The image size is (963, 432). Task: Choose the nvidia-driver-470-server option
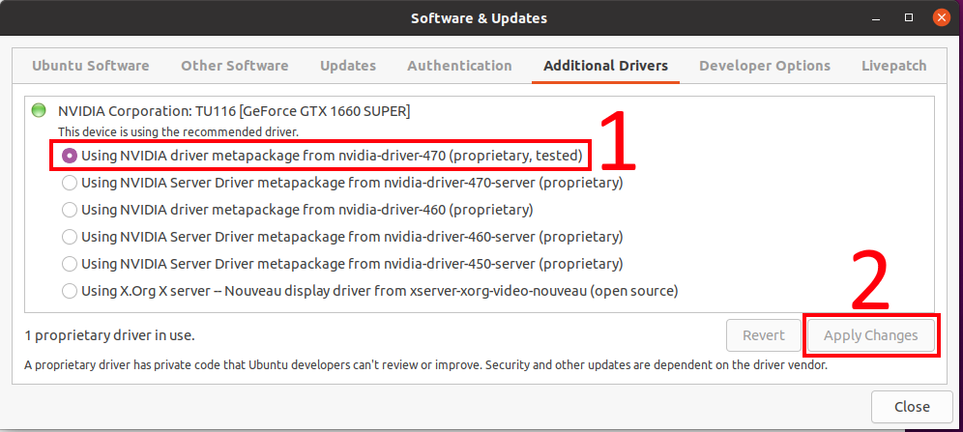pos(70,182)
